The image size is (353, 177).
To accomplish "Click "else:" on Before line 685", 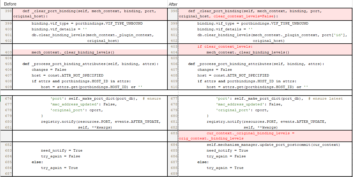I will click(x=38, y=162).
